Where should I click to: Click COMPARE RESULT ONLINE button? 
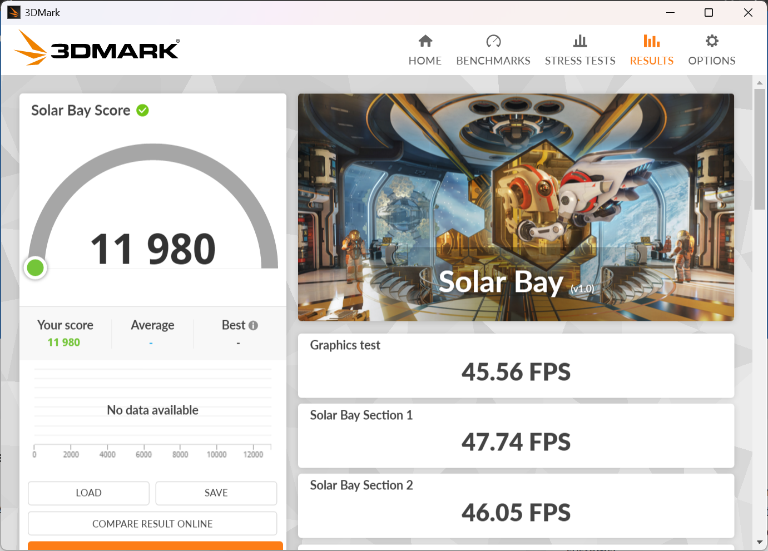click(152, 524)
